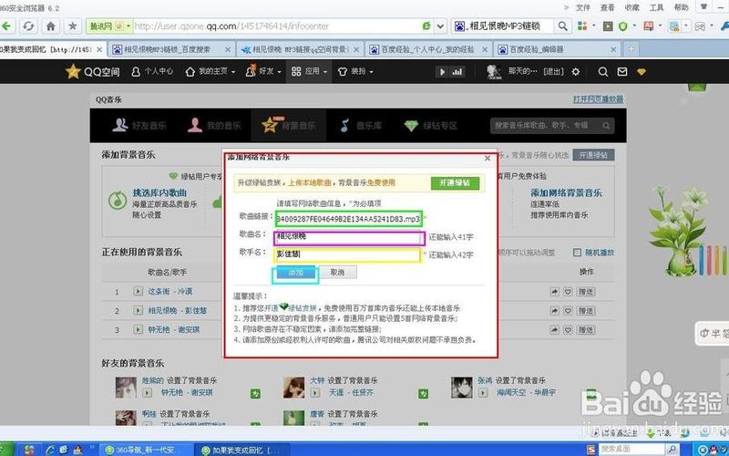Viewport: 729px width, 456px height.
Task: Play music from the top bar player
Action: pyautogui.click(x=442, y=72)
